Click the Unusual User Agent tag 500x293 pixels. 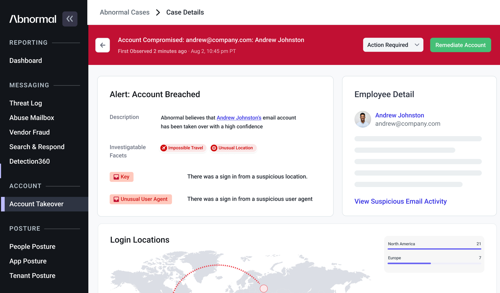141,199
